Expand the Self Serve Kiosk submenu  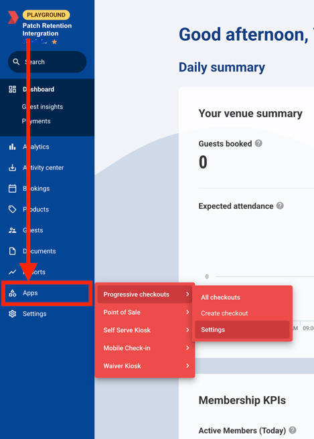145,330
